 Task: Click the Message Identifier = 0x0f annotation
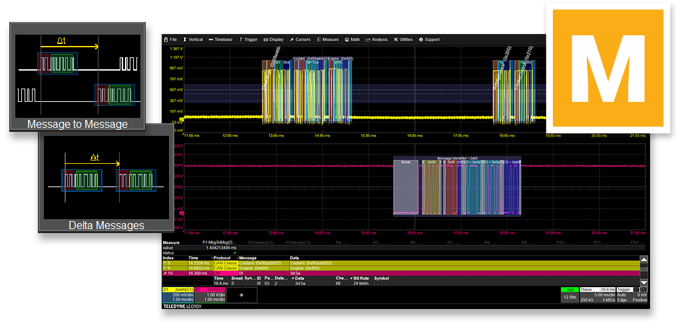[x=457, y=158]
